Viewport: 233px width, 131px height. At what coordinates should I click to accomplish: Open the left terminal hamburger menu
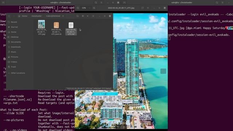(101, 3)
